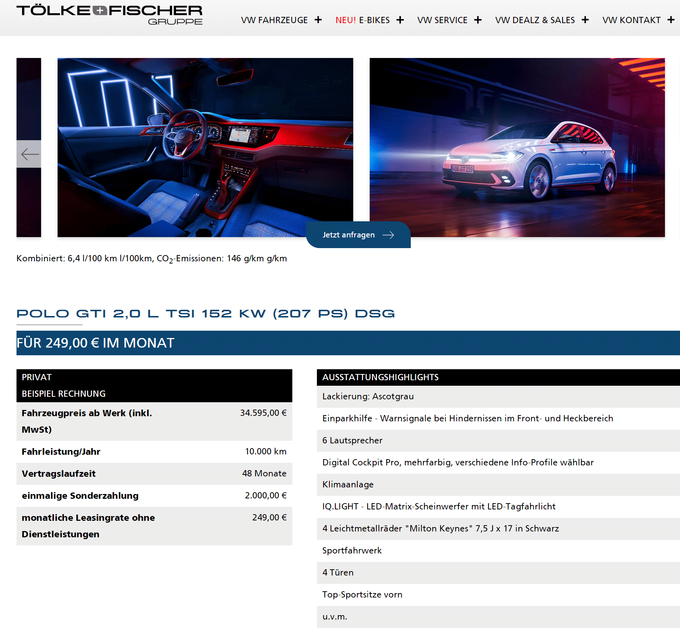Select the value 10.000 km

pyautogui.click(x=266, y=451)
